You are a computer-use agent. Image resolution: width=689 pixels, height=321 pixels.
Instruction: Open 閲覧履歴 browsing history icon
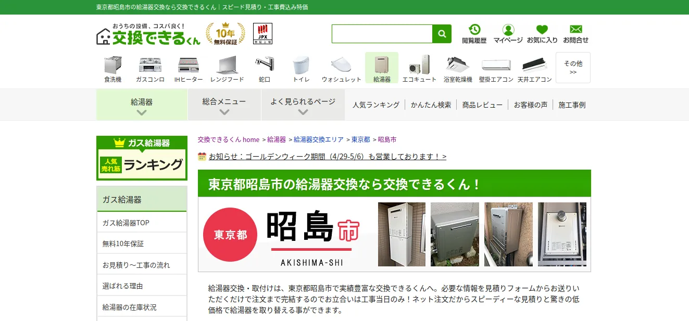[474, 34]
